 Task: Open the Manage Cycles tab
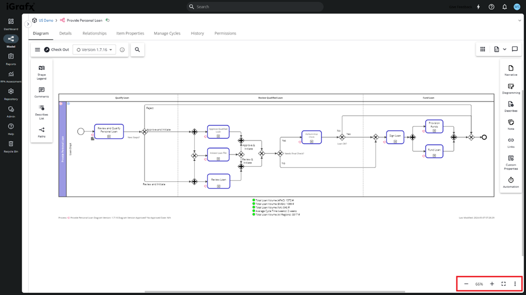167,33
